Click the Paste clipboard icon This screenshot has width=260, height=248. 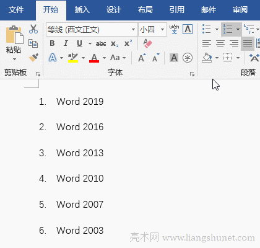point(14,35)
